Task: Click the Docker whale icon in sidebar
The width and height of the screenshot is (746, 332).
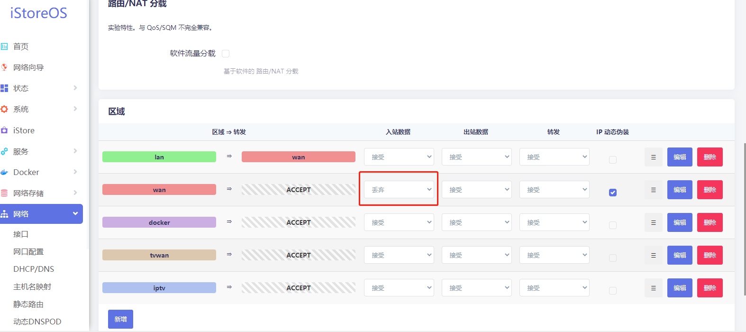Action: coord(4,172)
